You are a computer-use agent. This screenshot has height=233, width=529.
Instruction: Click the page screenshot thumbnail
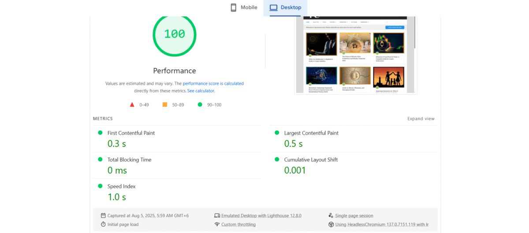tap(356, 55)
